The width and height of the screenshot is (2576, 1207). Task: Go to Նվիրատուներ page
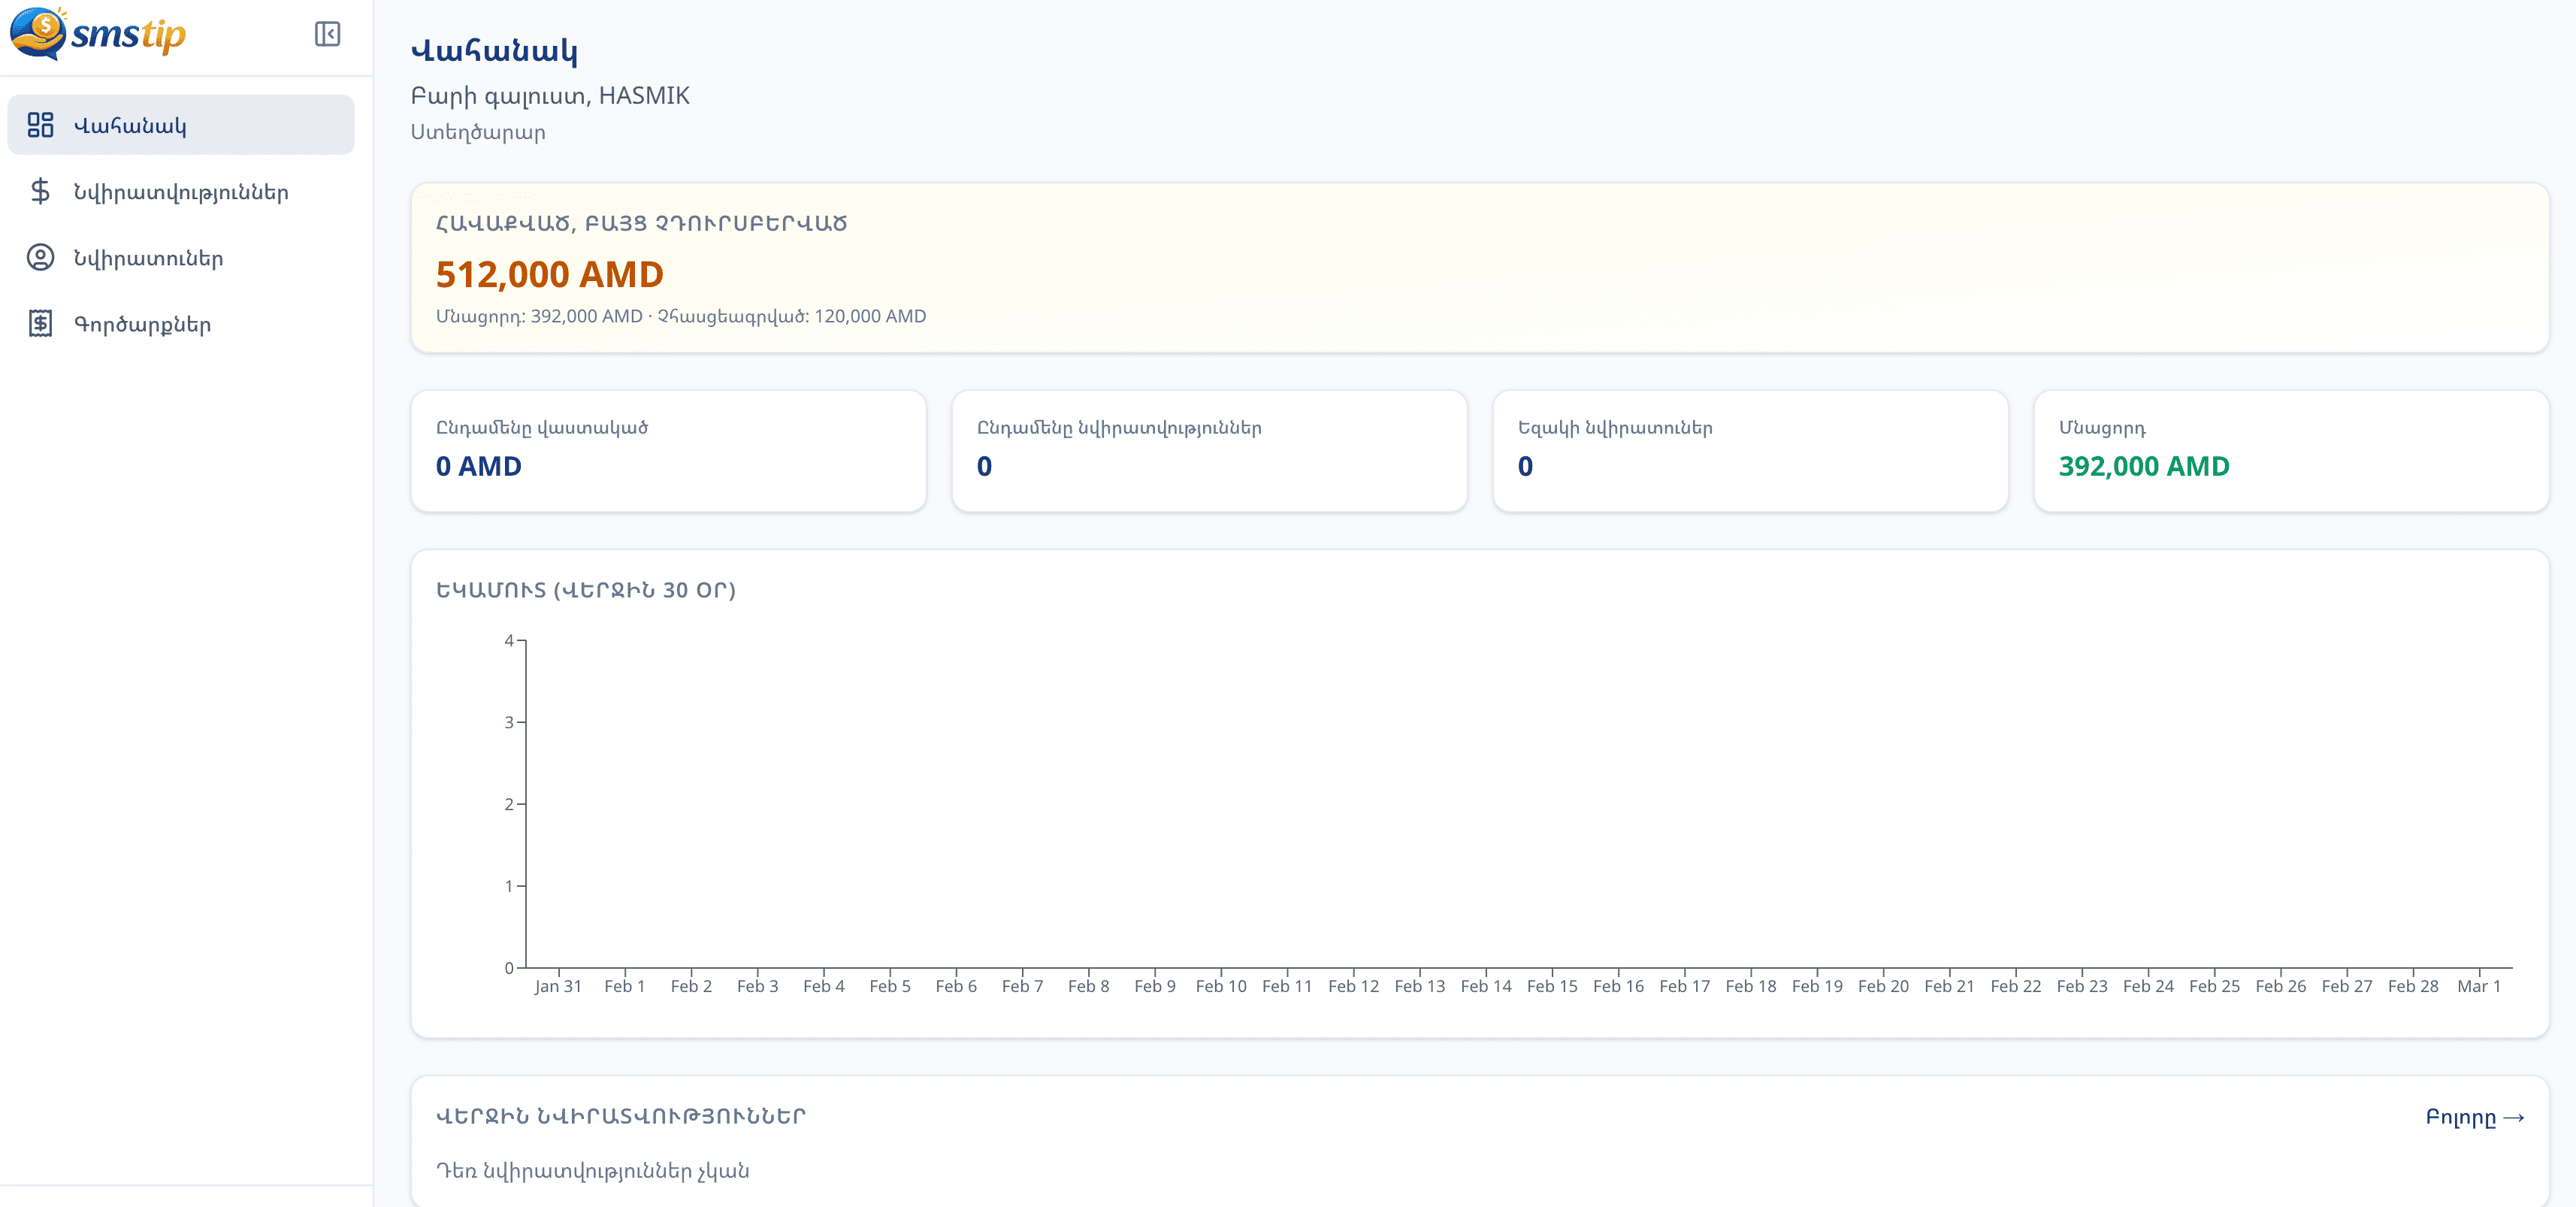tap(148, 258)
